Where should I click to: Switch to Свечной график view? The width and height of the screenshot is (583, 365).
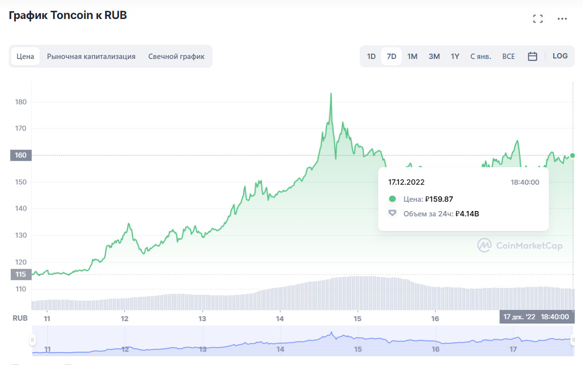[x=176, y=57]
